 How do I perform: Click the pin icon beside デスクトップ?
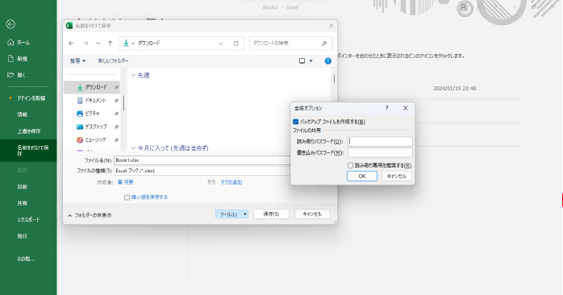pyautogui.click(x=116, y=127)
